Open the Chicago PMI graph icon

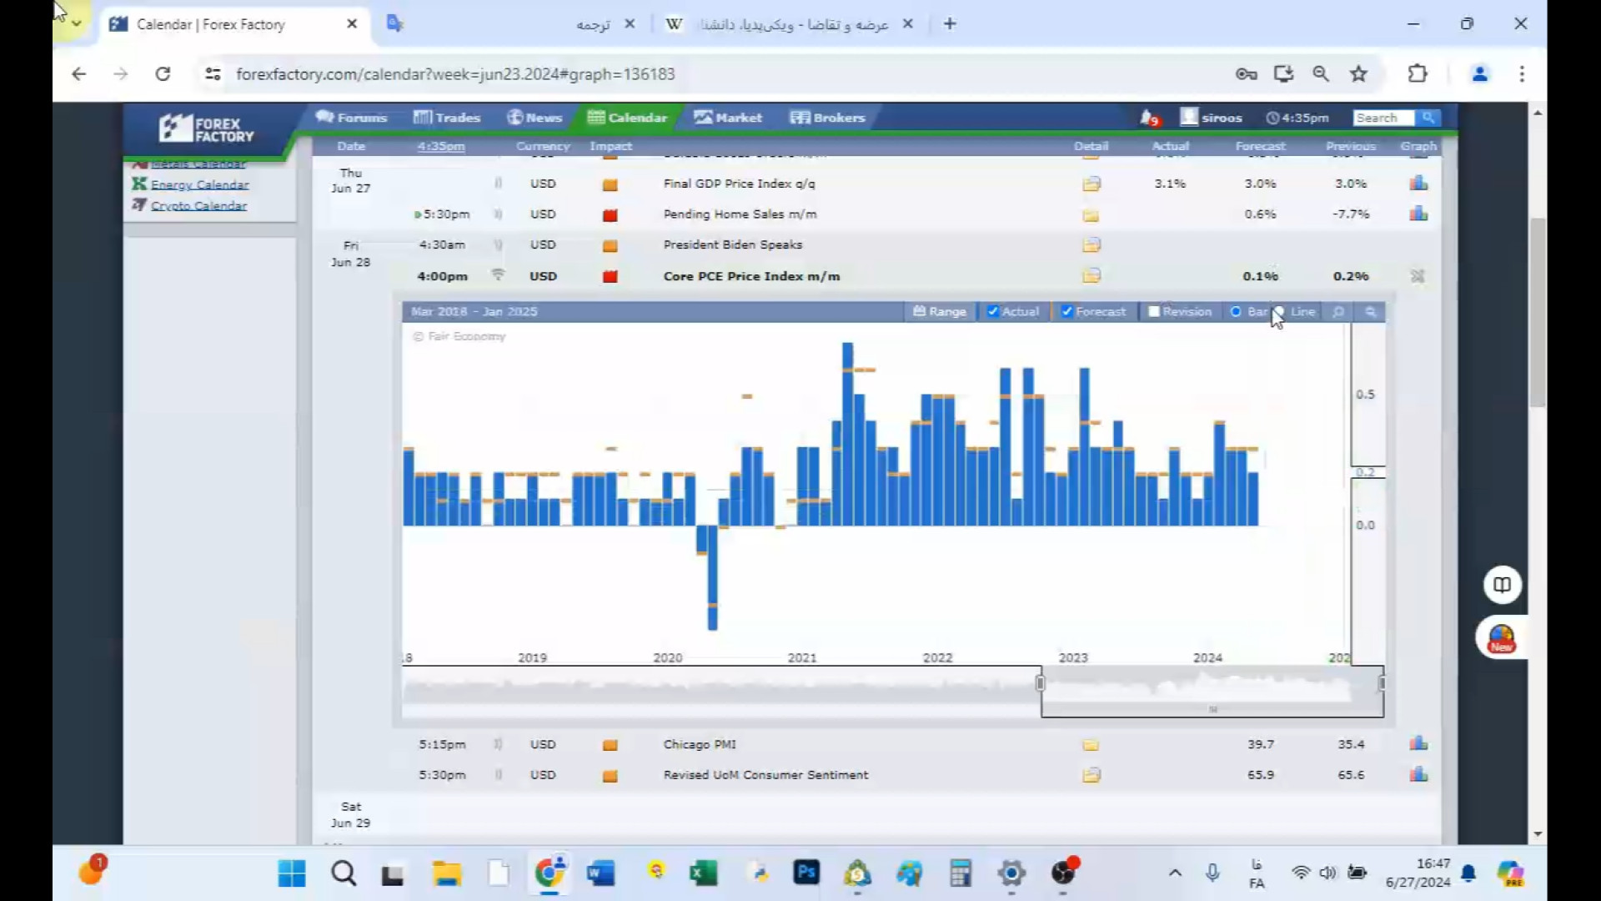pos(1418,743)
